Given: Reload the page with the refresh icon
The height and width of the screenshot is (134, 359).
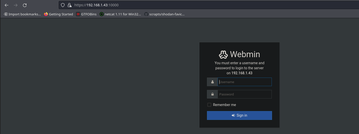Looking at the screenshot, I should (x=25, y=5).
